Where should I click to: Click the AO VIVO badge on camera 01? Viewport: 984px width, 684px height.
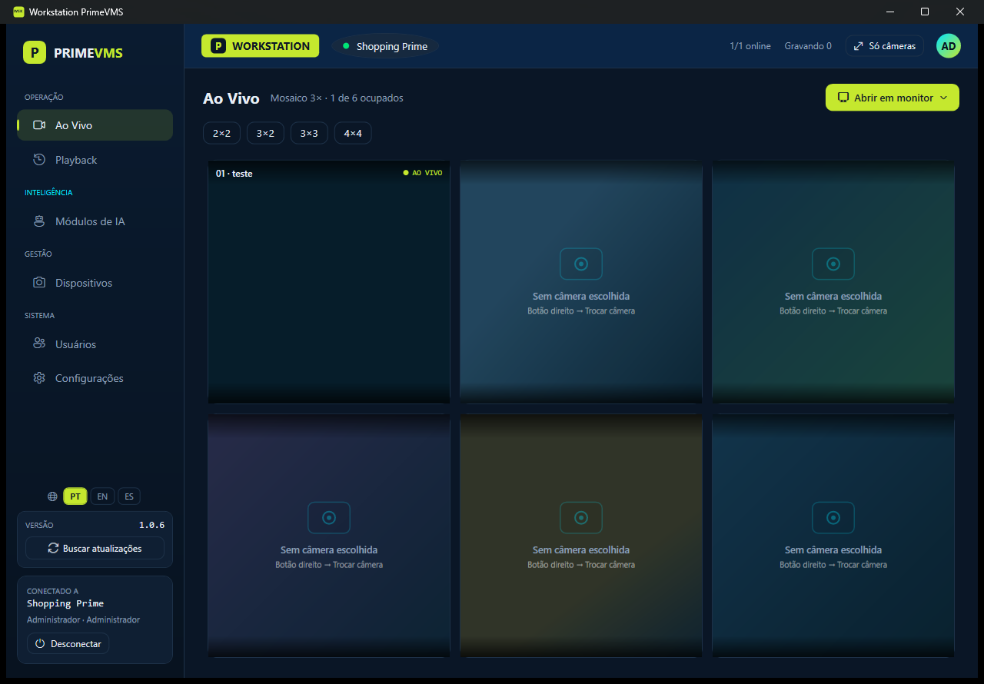(423, 173)
